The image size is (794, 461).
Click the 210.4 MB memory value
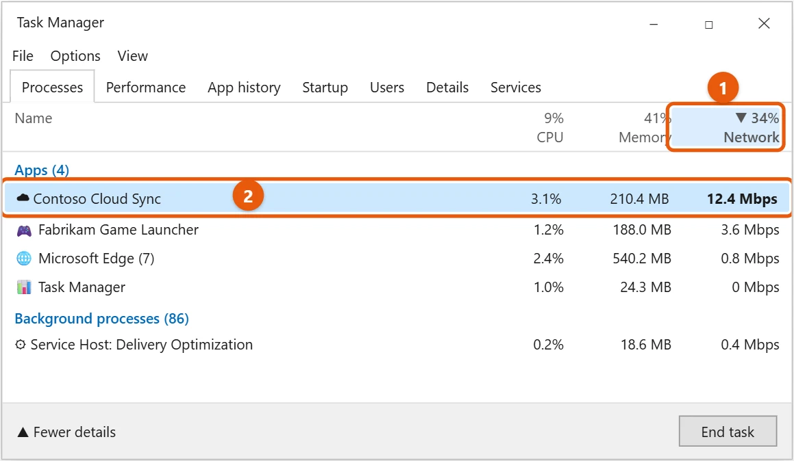pyautogui.click(x=639, y=198)
